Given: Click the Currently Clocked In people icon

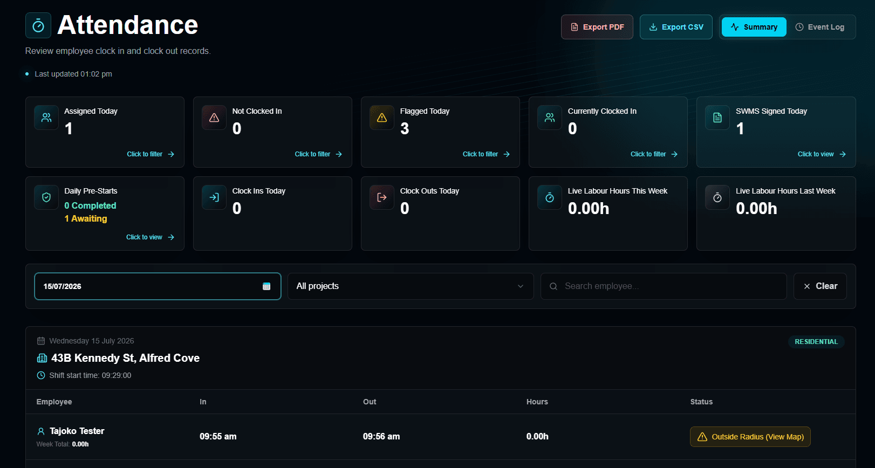Looking at the screenshot, I should pyautogui.click(x=550, y=118).
